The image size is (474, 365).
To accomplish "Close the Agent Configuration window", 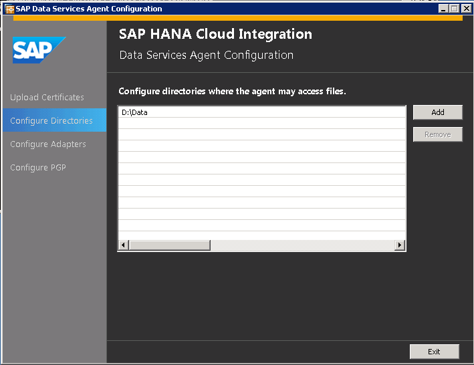I will [465, 9].
